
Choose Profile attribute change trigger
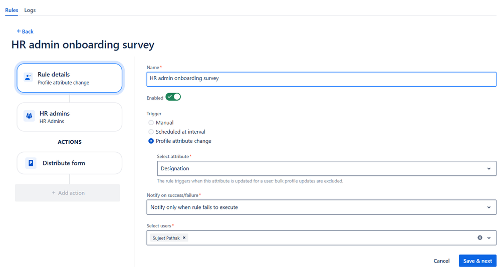click(x=151, y=141)
